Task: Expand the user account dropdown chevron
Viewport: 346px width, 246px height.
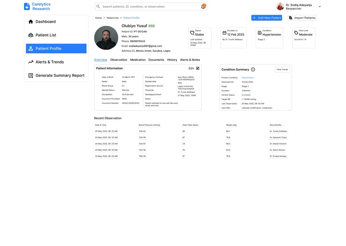Action: 320,7
